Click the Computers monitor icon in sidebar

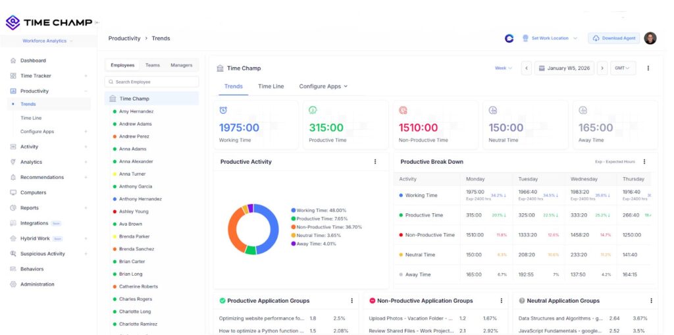click(x=13, y=193)
